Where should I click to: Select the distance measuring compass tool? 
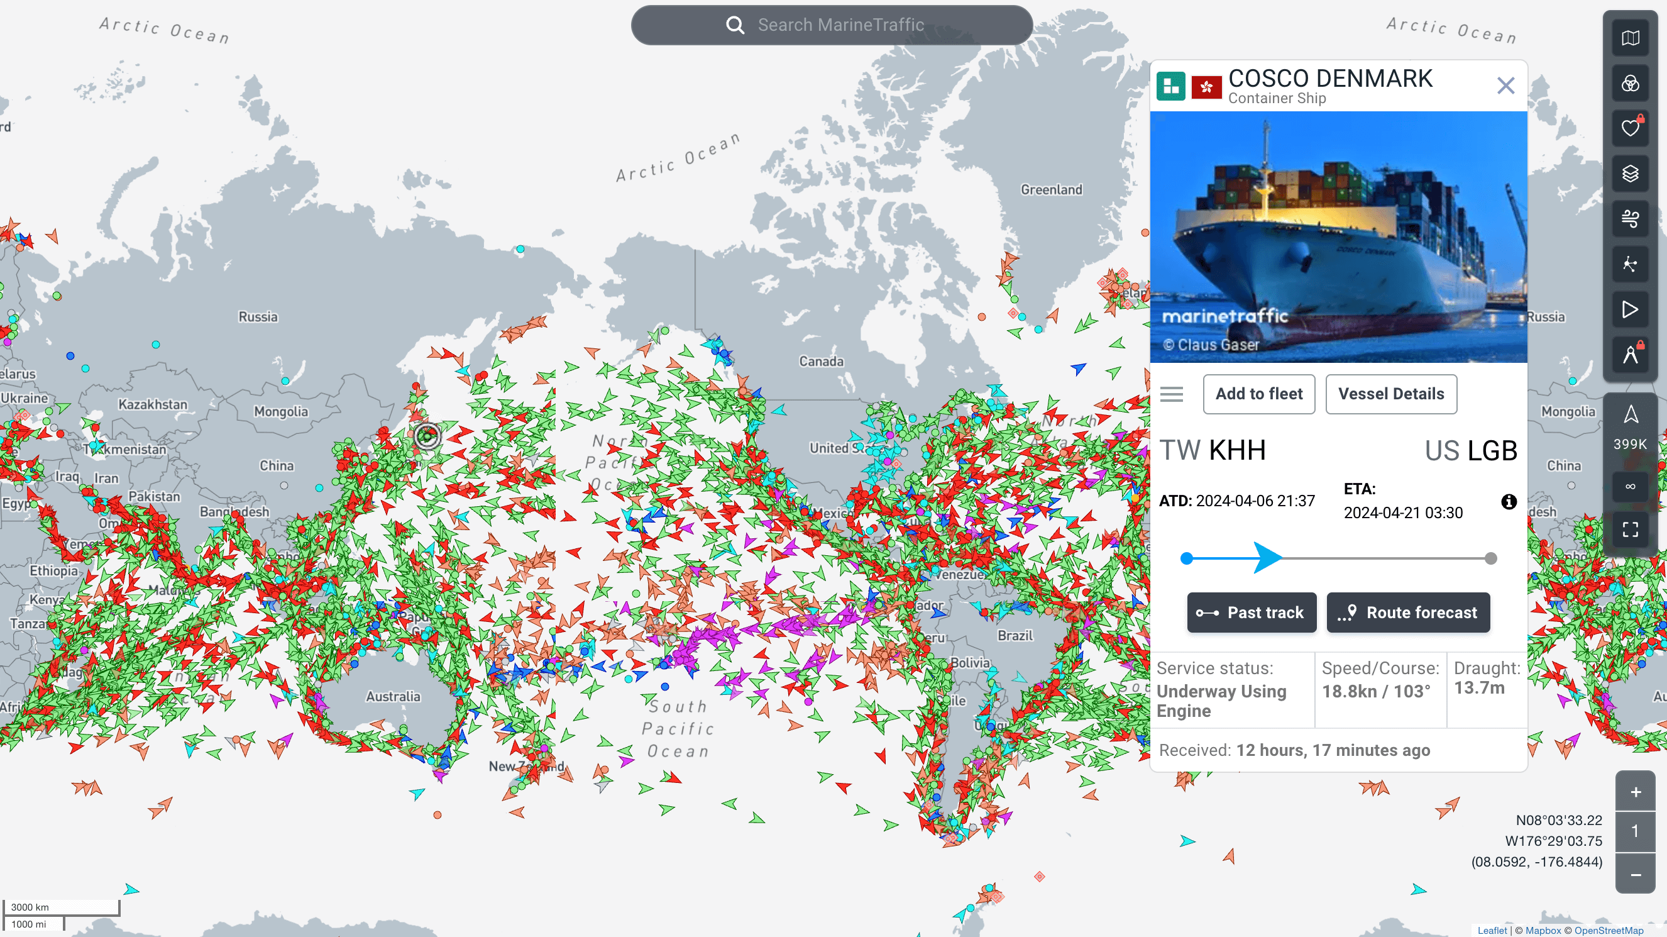click(x=1630, y=354)
